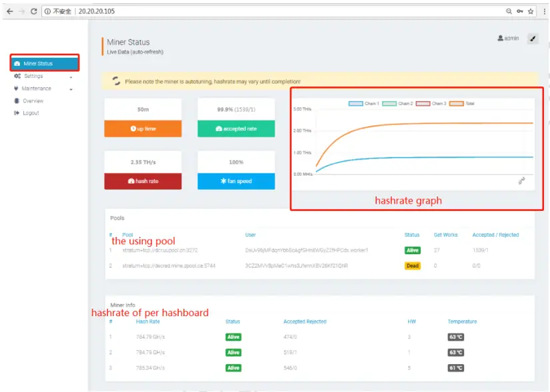Click the Maintenance plug icon

[x=17, y=88]
